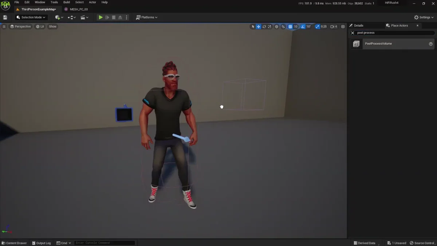The image size is (437, 246).
Task: Clear the post process search with X
Action: [353, 33]
